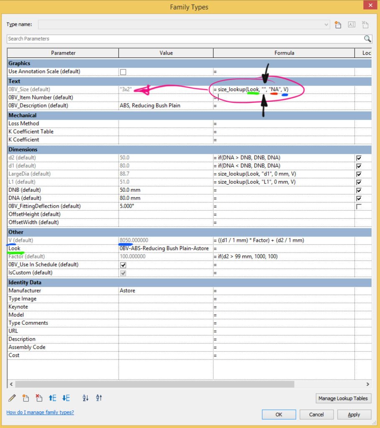The image size is (380, 428).
Task: Click the new parameter icon
Action: click(x=25, y=398)
